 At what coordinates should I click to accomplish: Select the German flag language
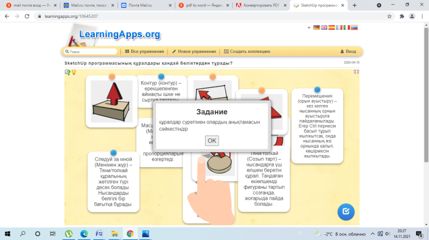[x=316, y=28]
